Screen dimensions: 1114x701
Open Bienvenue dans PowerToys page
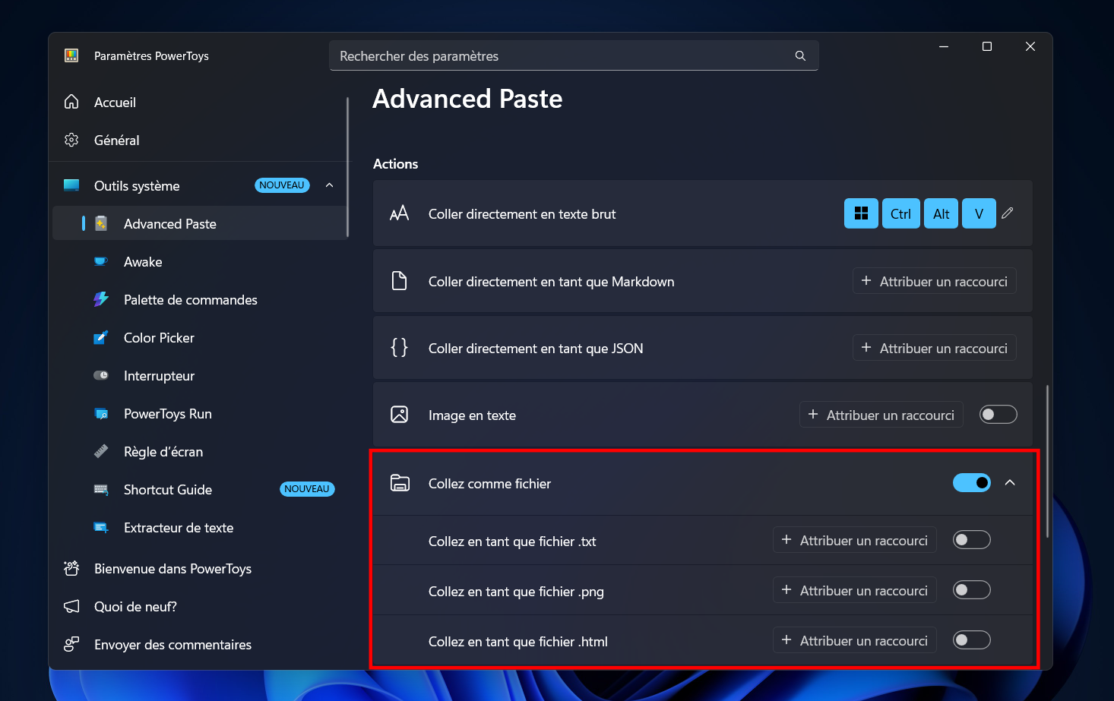point(199,568)
